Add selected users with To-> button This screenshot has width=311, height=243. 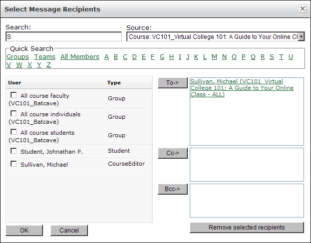(172, 83)
